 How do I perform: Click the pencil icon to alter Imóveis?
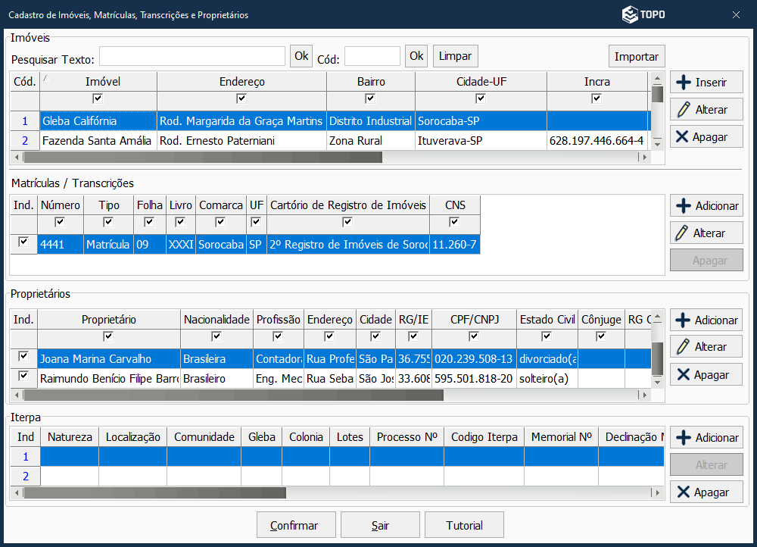point(684,110)
